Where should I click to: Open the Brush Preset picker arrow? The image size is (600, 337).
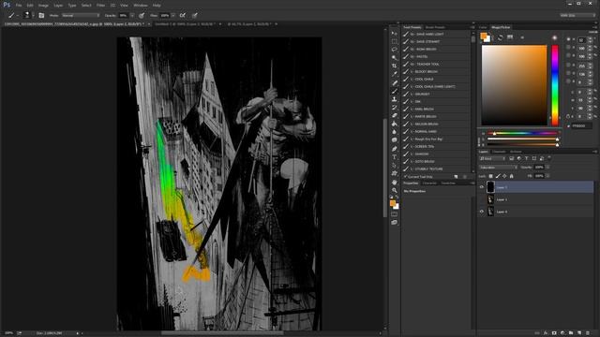click(x=34, y=15)
